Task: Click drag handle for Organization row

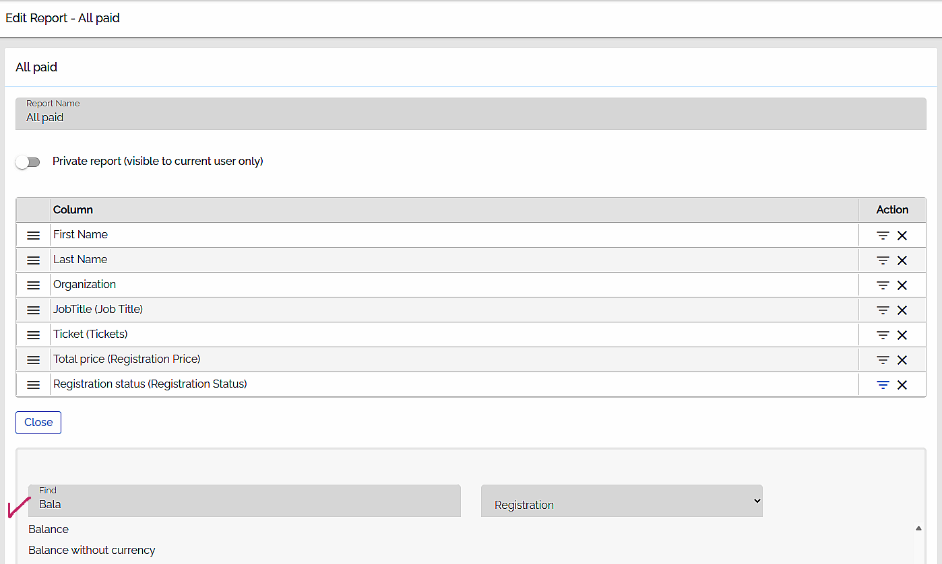Action: [x=33, y=285]
